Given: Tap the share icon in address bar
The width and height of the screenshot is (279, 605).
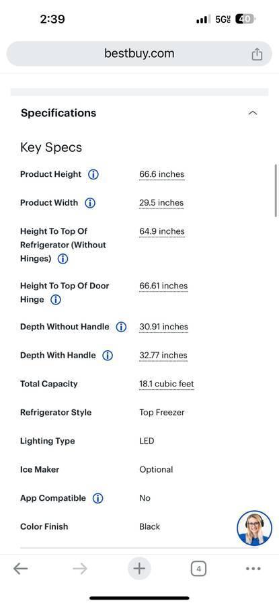Looking at the screenshot, I should coord(257,54).
